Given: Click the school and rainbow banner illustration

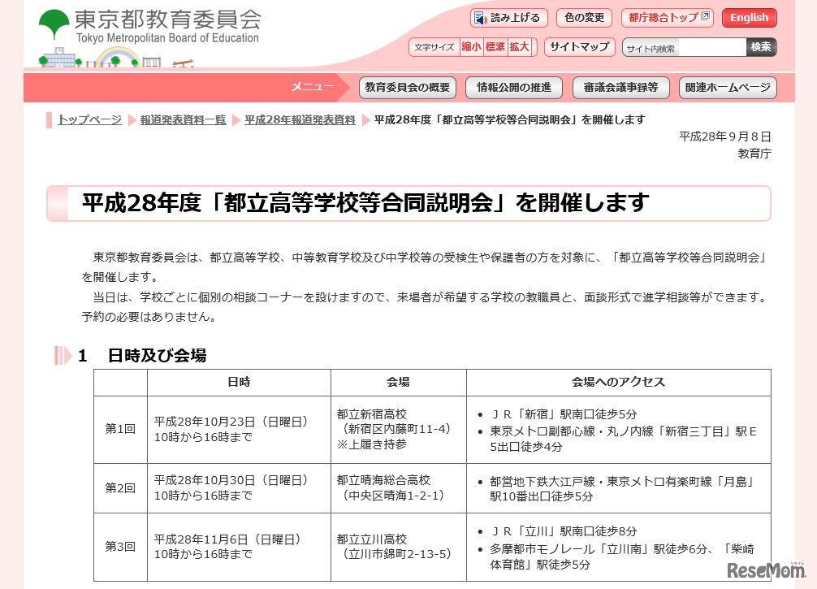Looking at the screenshot, I should [114, 59].
